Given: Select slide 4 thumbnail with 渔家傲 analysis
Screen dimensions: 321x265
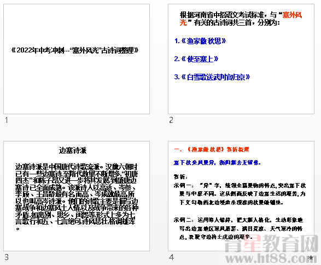Looking at the screenshot, I should click(x=241, y=196).
